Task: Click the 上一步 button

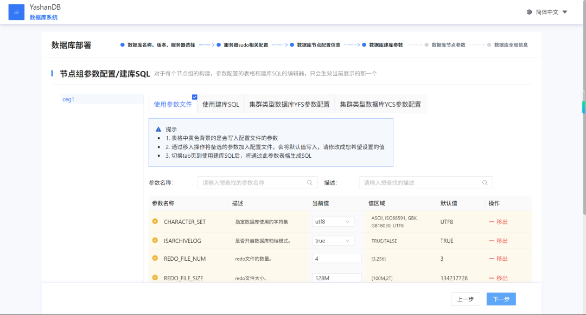Action: coord(466,299)
